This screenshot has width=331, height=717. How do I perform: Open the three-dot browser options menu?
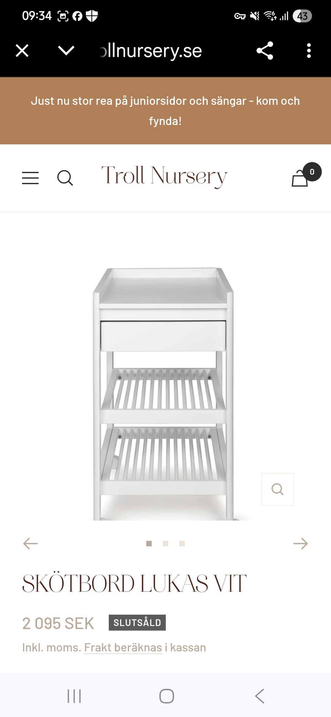(x=309, y=51)
